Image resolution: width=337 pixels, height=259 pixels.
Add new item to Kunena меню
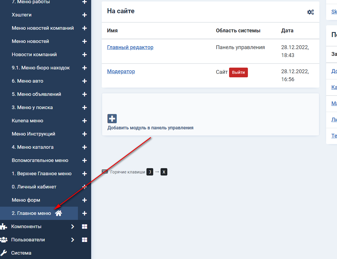tap(84, 121)
